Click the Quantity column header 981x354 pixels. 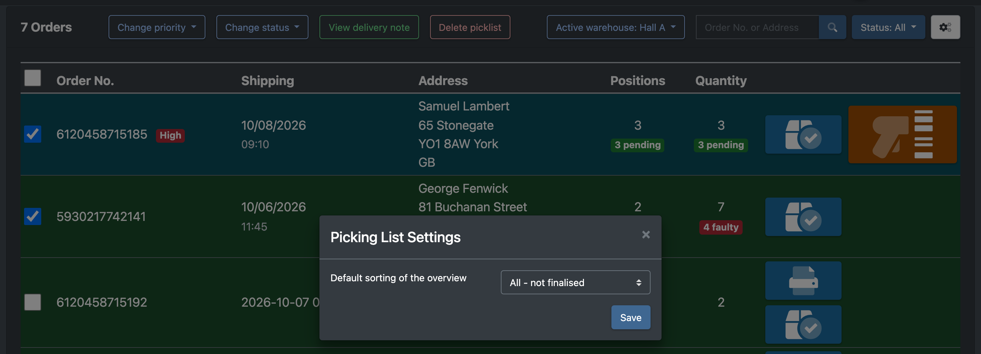pyautogui.click(x=721, y=81)
